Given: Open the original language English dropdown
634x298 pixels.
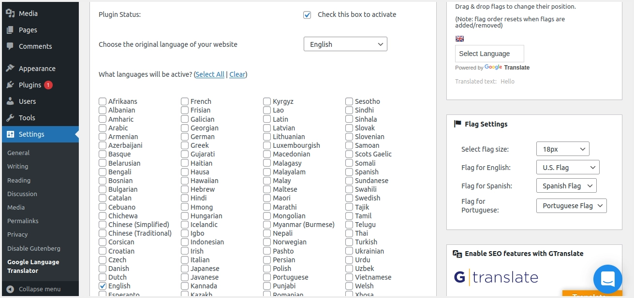Looking at the screenshot, I should click(345, 44).
